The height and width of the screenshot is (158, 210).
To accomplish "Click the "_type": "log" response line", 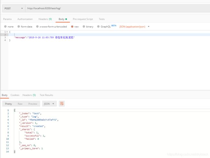I will [29, 117].
